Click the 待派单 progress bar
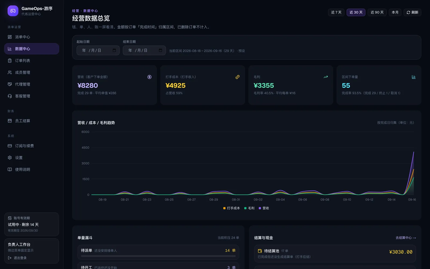Screen dimensions: 430x269 click(x=158, y=256)
